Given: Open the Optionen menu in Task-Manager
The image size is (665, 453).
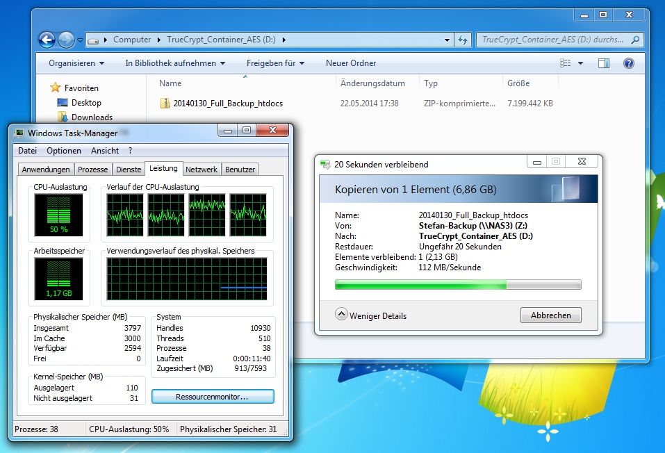Looking at the screenshot, I should pyautogui.click(x=64, y=151).
